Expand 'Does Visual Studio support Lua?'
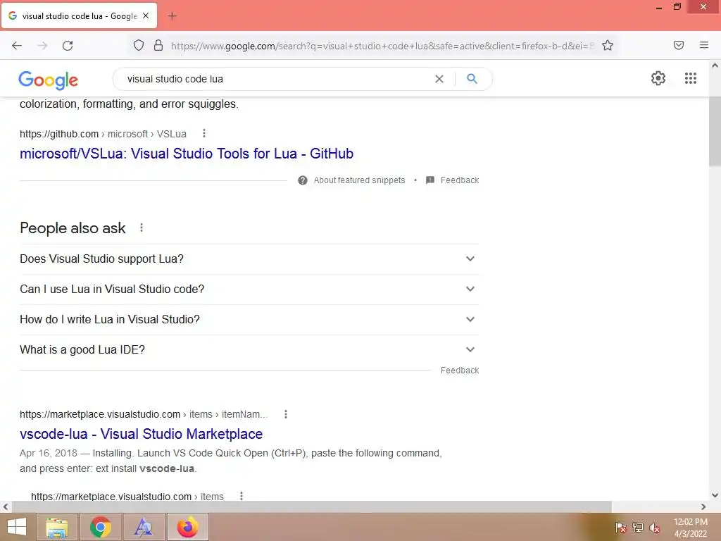This screenshot has width=721, height=541. click(249, 259)
